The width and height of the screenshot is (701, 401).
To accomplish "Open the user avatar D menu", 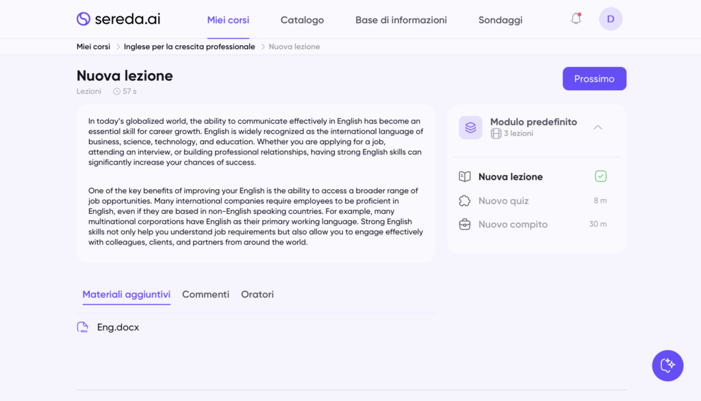I will [x=610, y=19].
